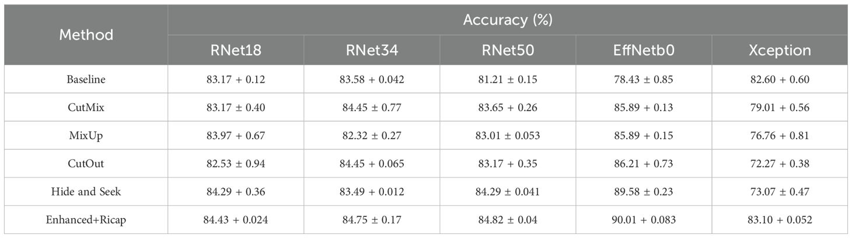
Task: Select the Xception column header
Action: pos(780,50)
